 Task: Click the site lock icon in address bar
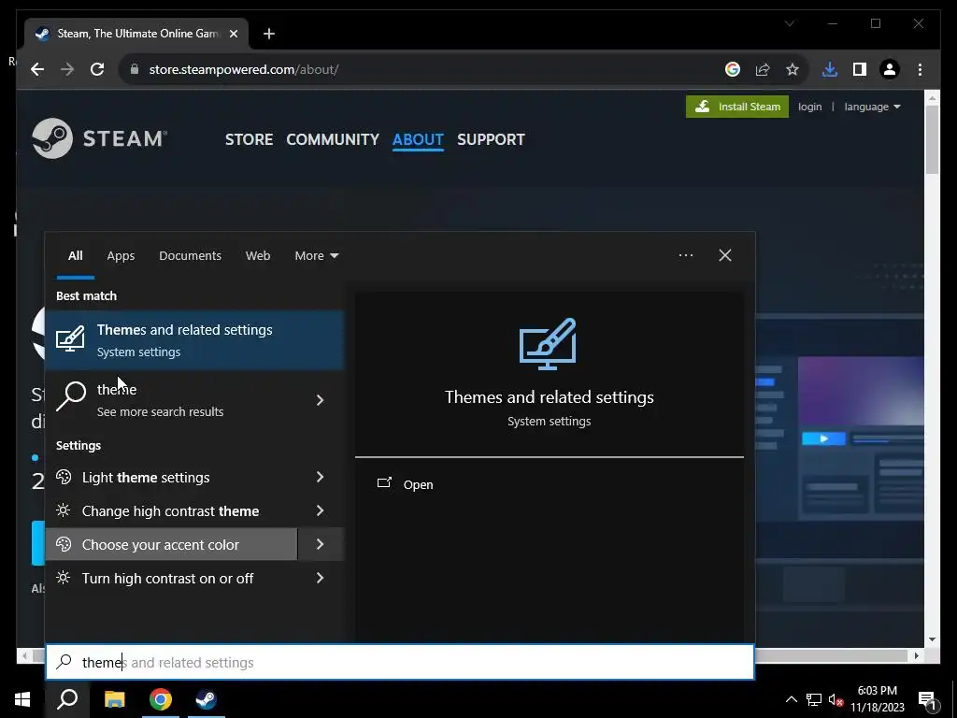click(135, 69)
